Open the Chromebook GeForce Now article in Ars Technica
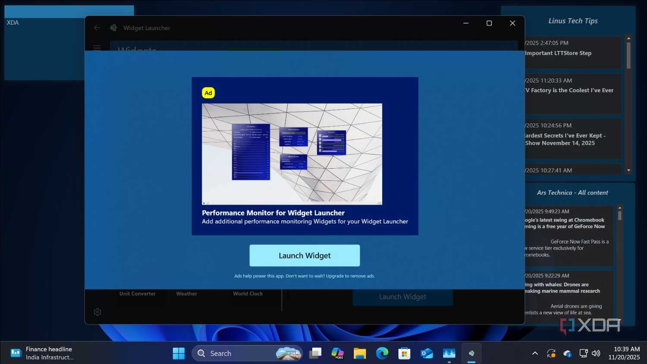The image size is (647, 364). click(568, 235)
